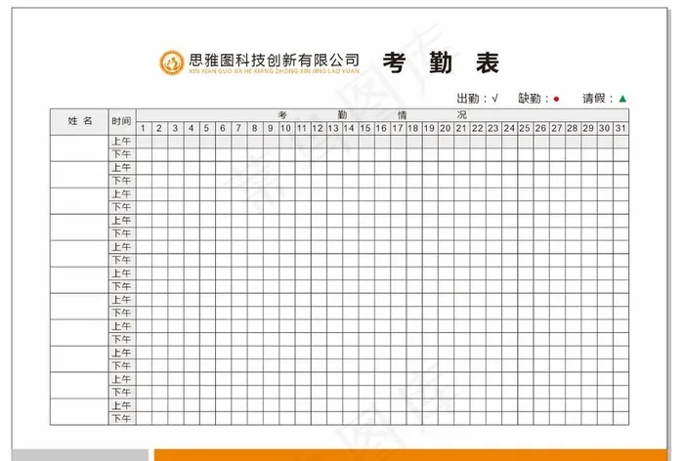Select day 10 column header
The image size is (684, 461).
pos(286,128)
